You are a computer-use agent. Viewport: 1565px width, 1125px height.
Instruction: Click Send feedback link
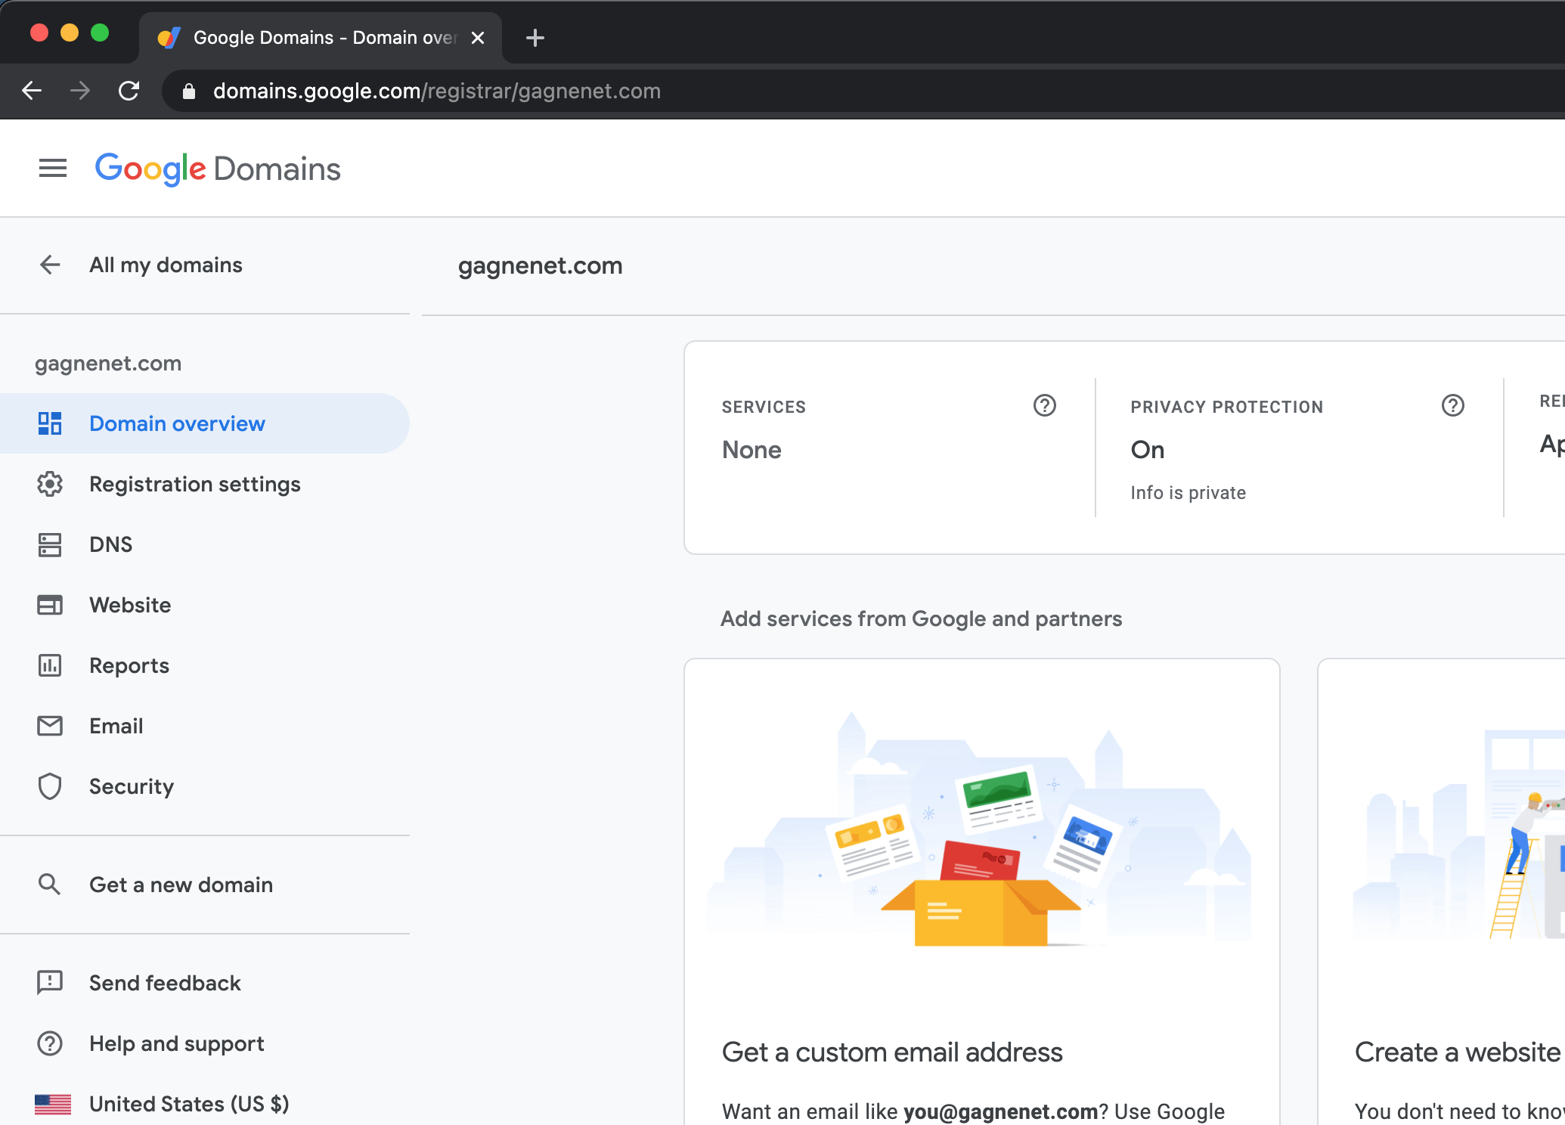point(166,983)
